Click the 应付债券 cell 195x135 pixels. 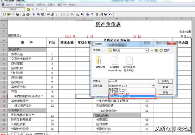click(117, 124)
